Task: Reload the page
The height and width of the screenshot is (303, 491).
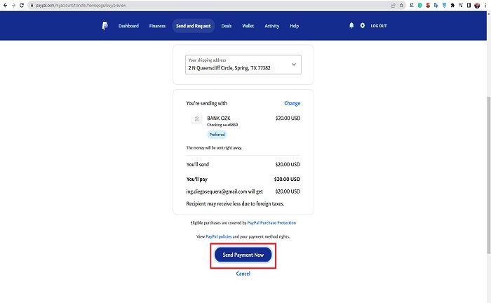Action: coord(22,5)
